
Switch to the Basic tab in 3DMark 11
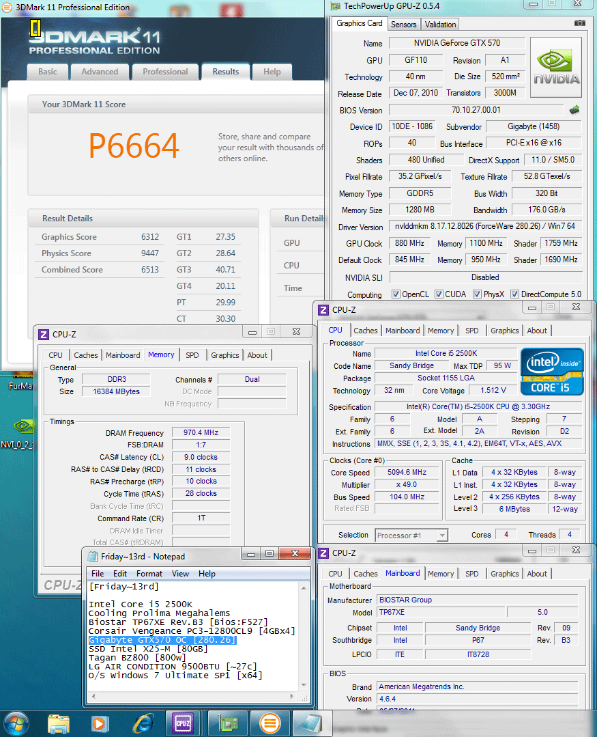pyautogui.click(x=47, y=72)
